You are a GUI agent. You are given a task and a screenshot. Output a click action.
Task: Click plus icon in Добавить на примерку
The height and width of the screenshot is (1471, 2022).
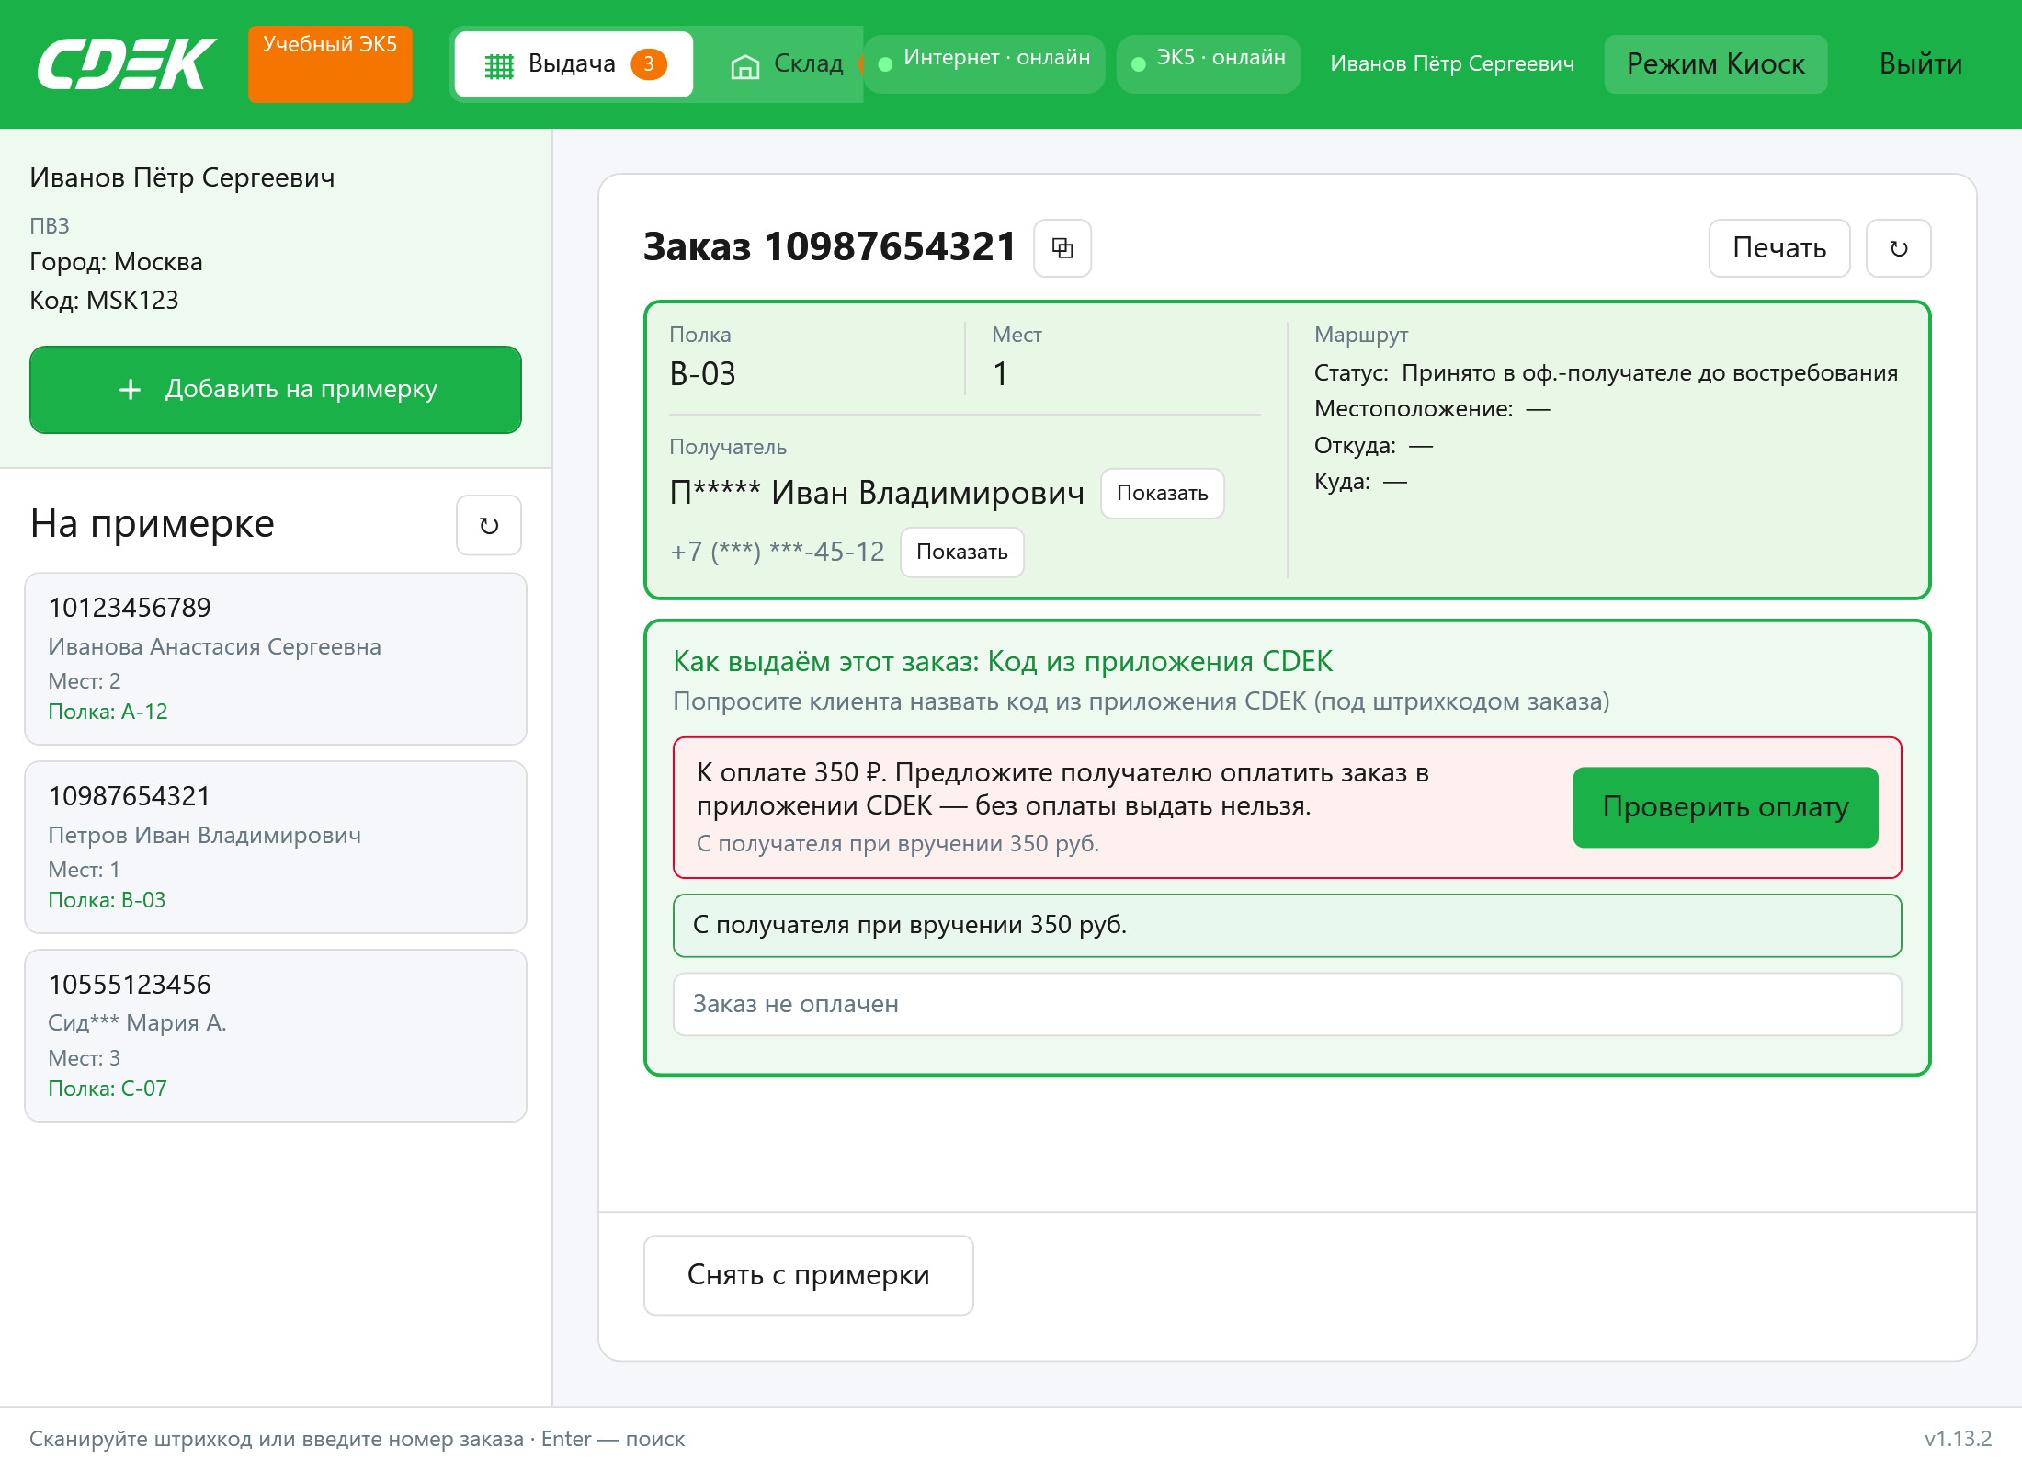[x=131, y=390]
